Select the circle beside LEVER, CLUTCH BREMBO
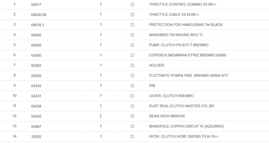 [x=132, y=96]
